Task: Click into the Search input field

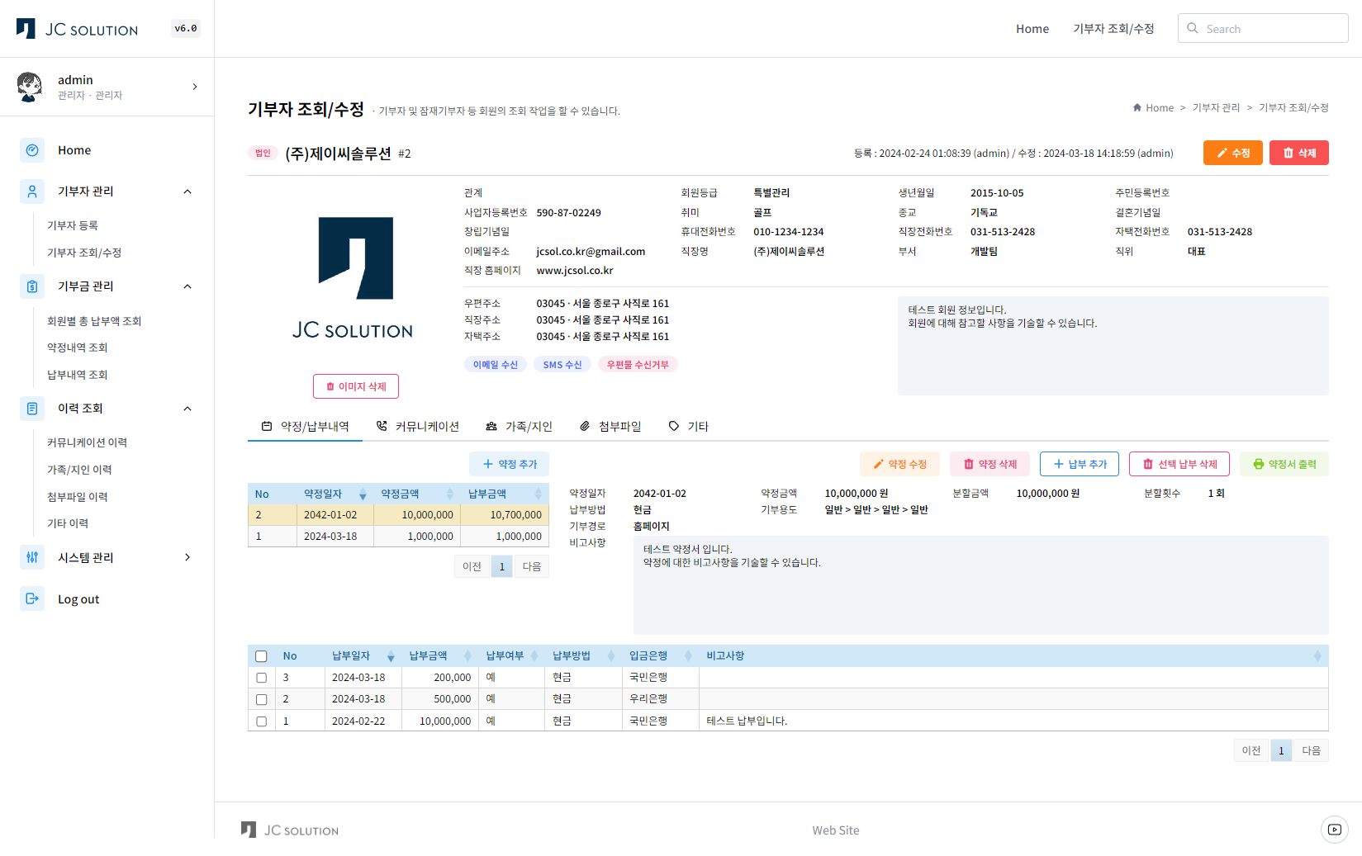Action: [x=1273, y=29]
